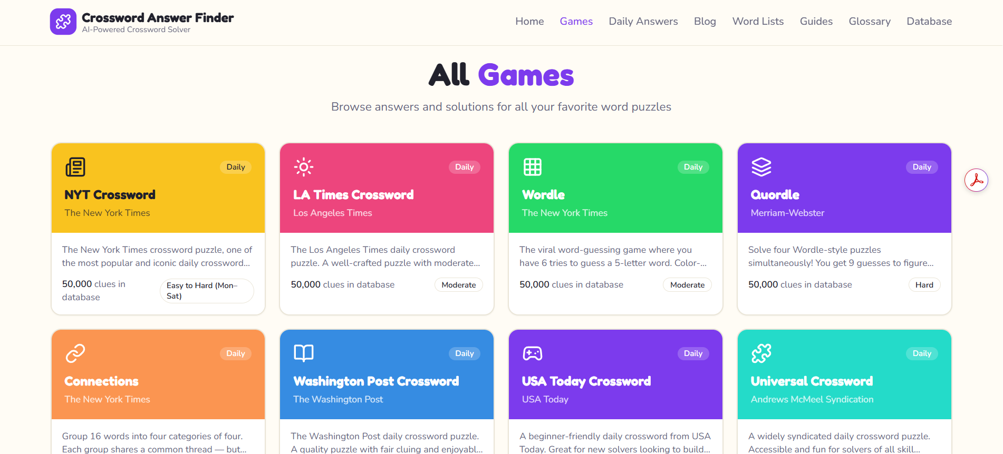Click the Daily badge on the Connections card
The width and height of the screenshot is (1003, 454).
(x=235, y=353)
